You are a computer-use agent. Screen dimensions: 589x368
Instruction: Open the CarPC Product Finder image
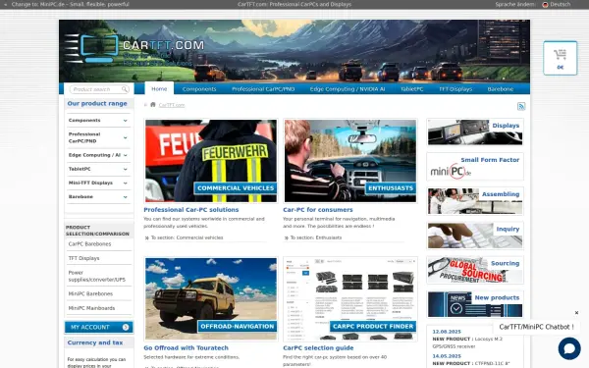pos(350,299)
